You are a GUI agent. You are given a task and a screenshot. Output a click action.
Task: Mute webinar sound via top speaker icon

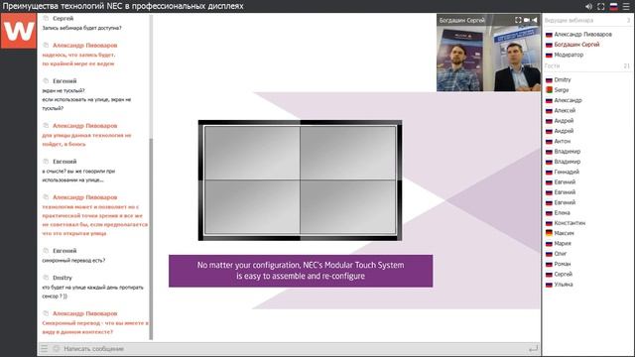[x=588, y=7]
